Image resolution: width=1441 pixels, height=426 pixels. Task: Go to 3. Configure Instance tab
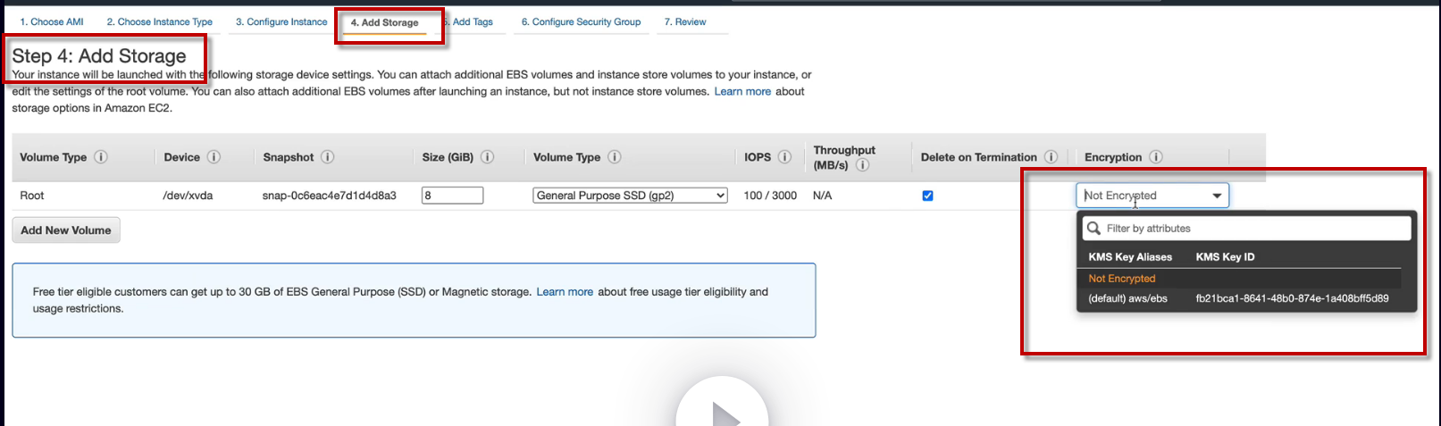[x=281, y=22]
